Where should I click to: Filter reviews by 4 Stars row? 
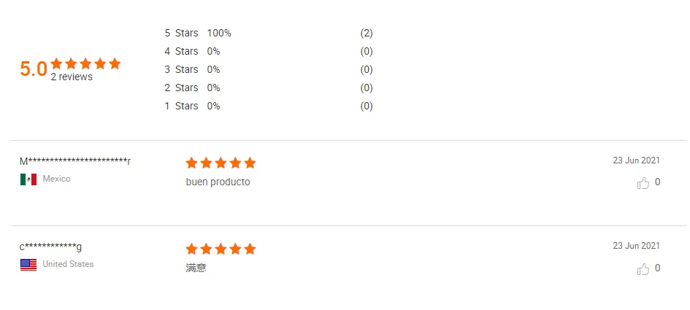coord(182,51)
